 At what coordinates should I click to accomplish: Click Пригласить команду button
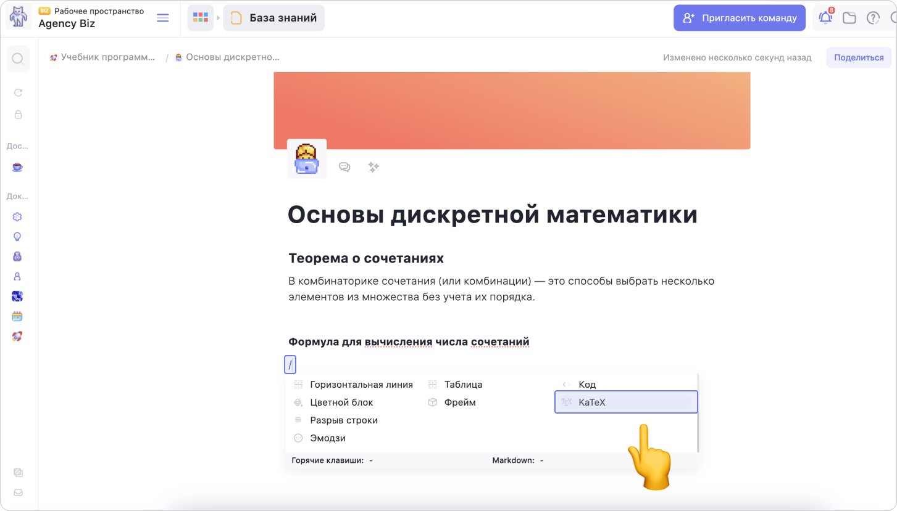[740, 18]
